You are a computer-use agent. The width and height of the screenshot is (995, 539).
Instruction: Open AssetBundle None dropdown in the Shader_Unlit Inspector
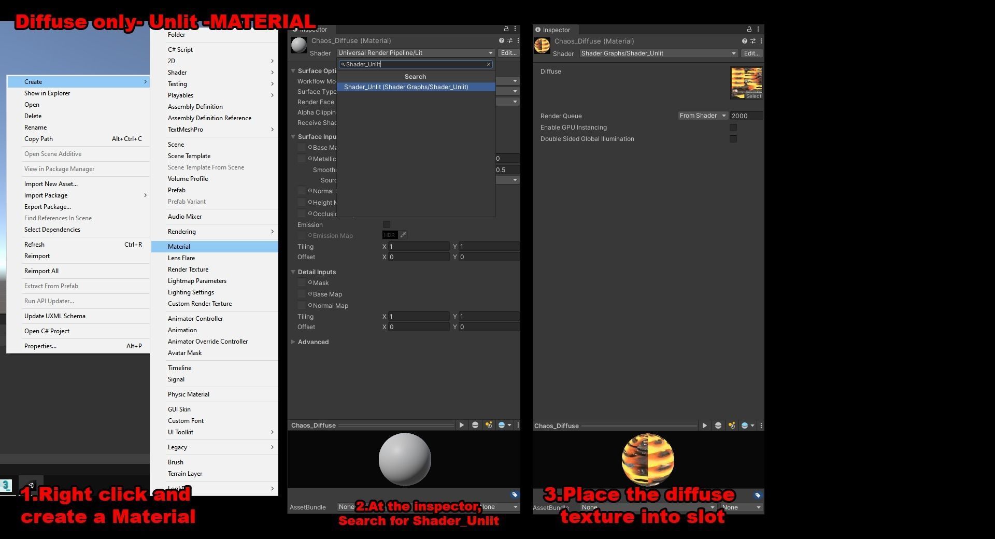648,507
